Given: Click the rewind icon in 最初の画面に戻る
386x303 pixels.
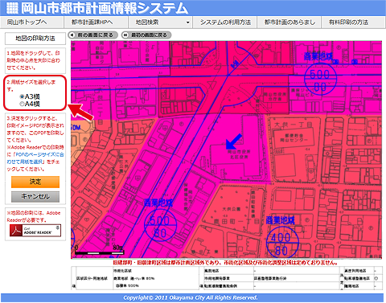Looking at the screenshot, I should point(125,35).
